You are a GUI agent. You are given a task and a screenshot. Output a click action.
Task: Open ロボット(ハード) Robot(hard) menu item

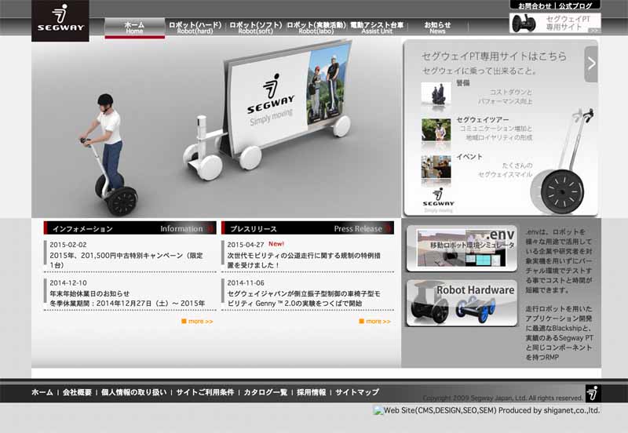[x=195, y=27]
